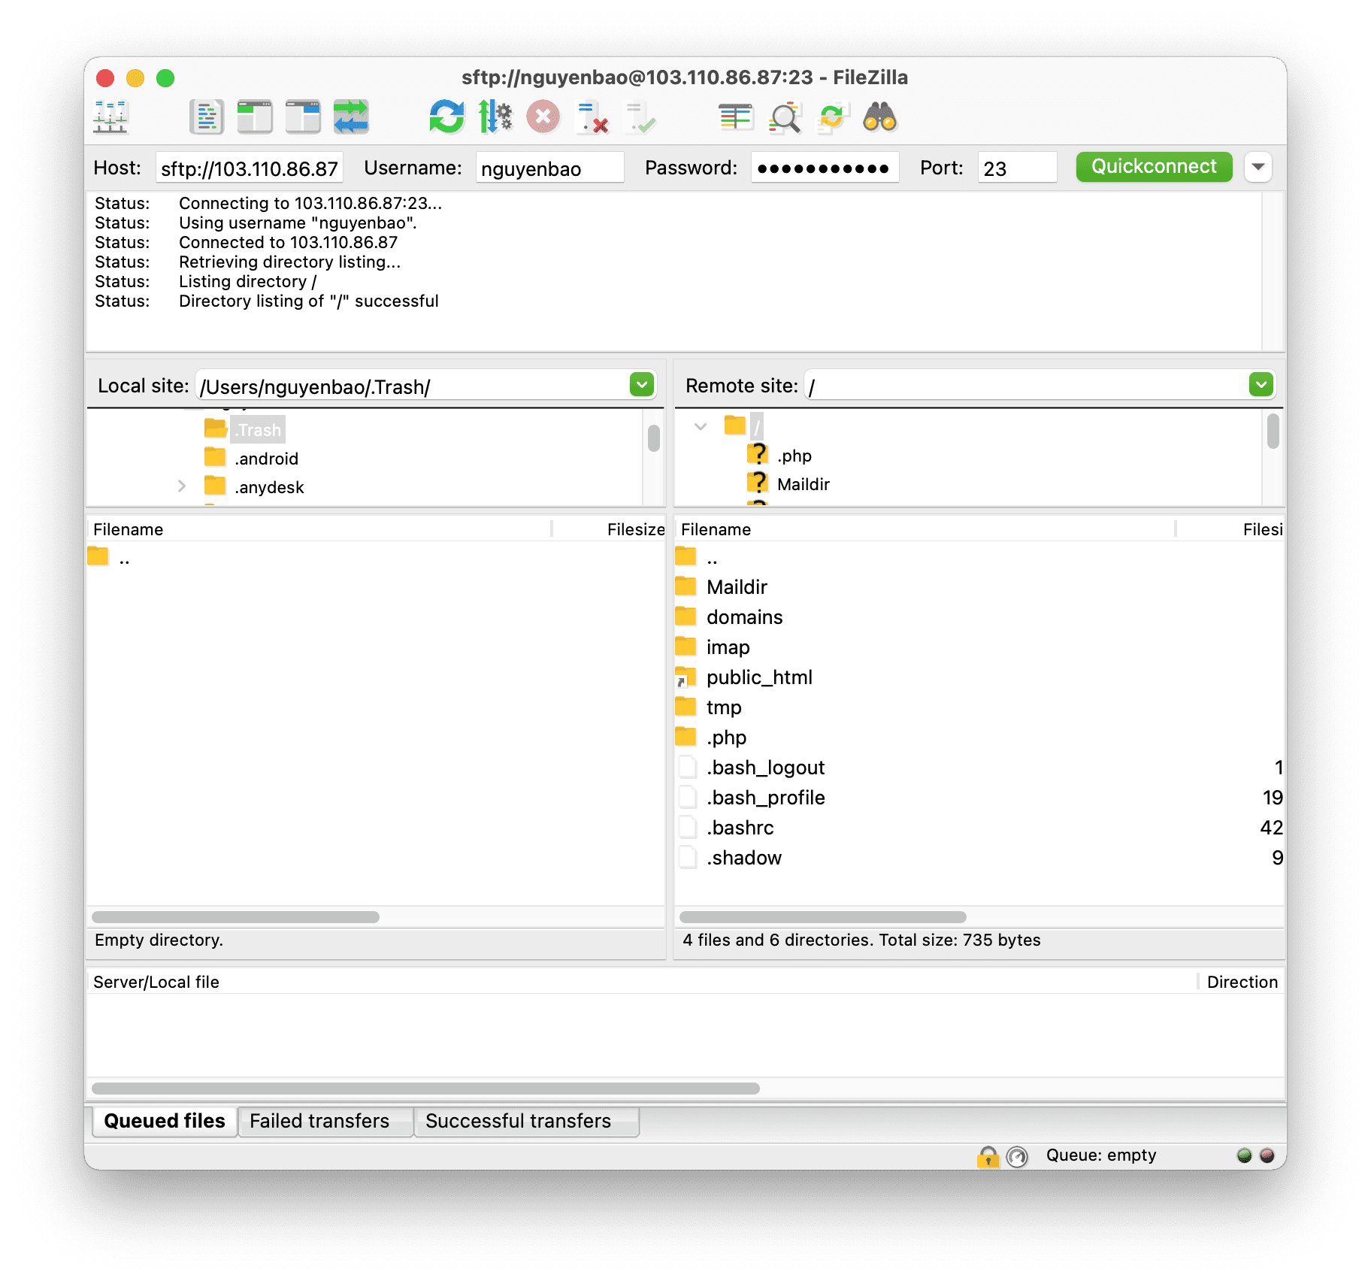Toggle processing of the transfer queue
Screen dimensions: 1371x1281
click(x=497, y=117)
